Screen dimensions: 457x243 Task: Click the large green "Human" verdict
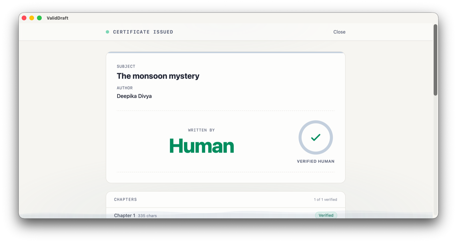[x=202, y=146]
